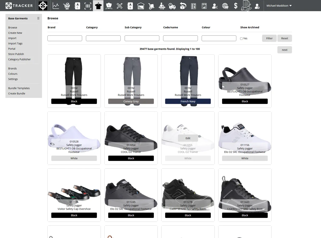Open Portal in sidebar
The image size is (321, 238).
pyautogui.click(x=12, y=49)
